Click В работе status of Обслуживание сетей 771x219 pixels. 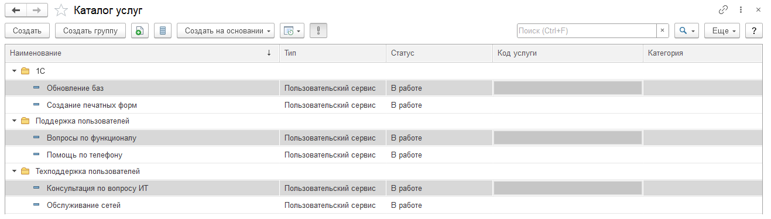click(406, 206)
